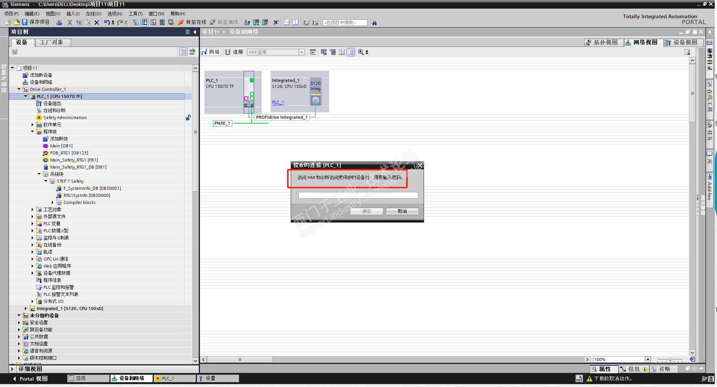Toggle the project tree overview display button
The image size is (717, 387).
(184, 52)
